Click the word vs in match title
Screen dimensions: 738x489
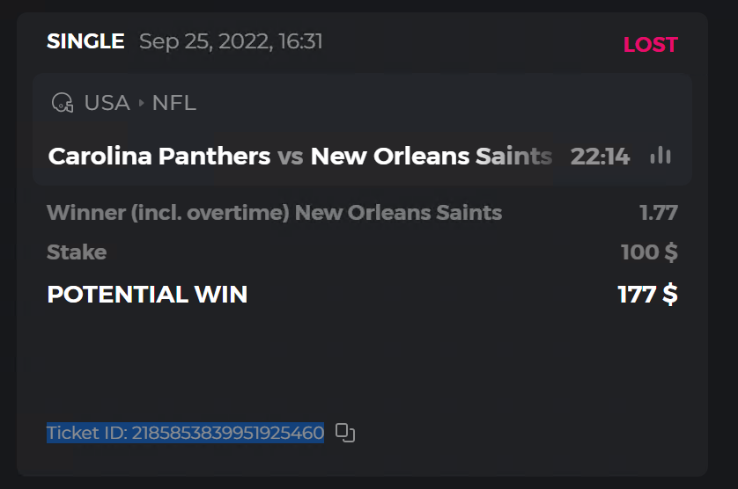click(291, 157)
